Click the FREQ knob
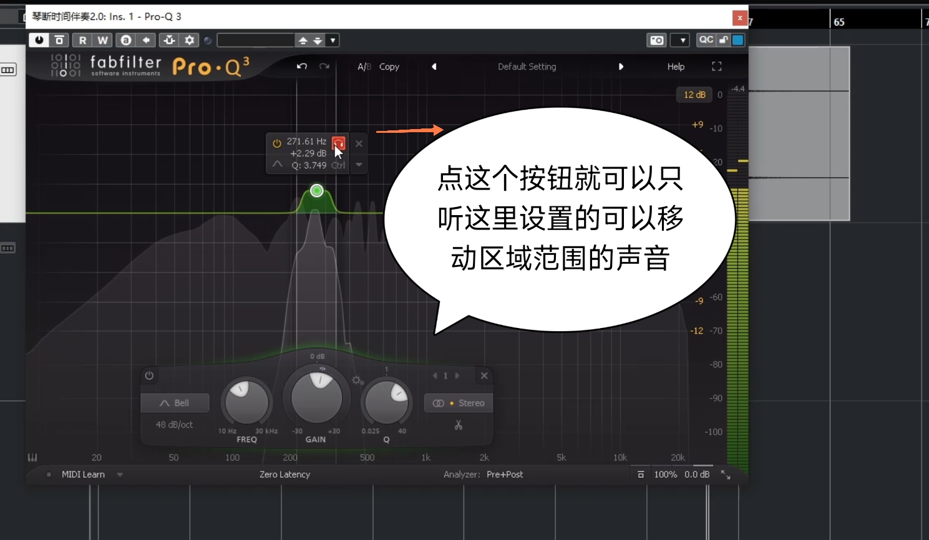Viewport: 929px width, 540px height. pyautogui.click(x=246, y=402)
